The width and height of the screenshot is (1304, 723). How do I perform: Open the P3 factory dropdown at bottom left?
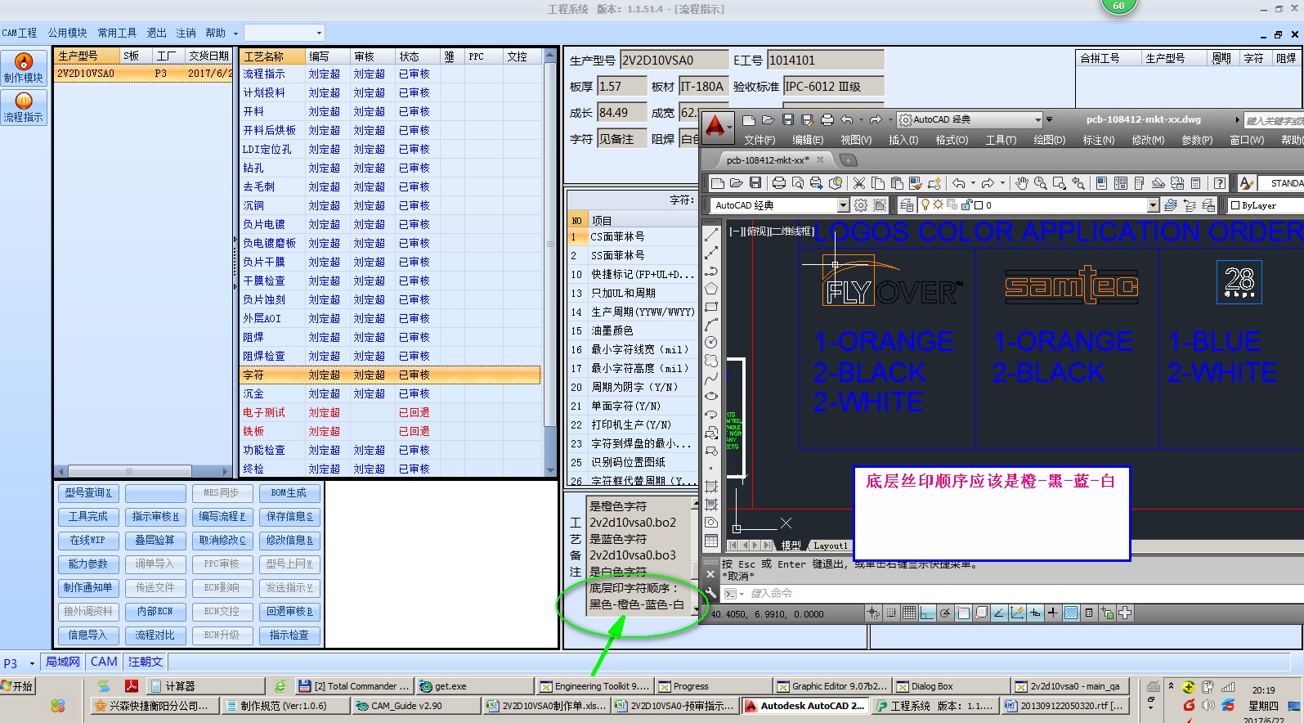(32, 663)
